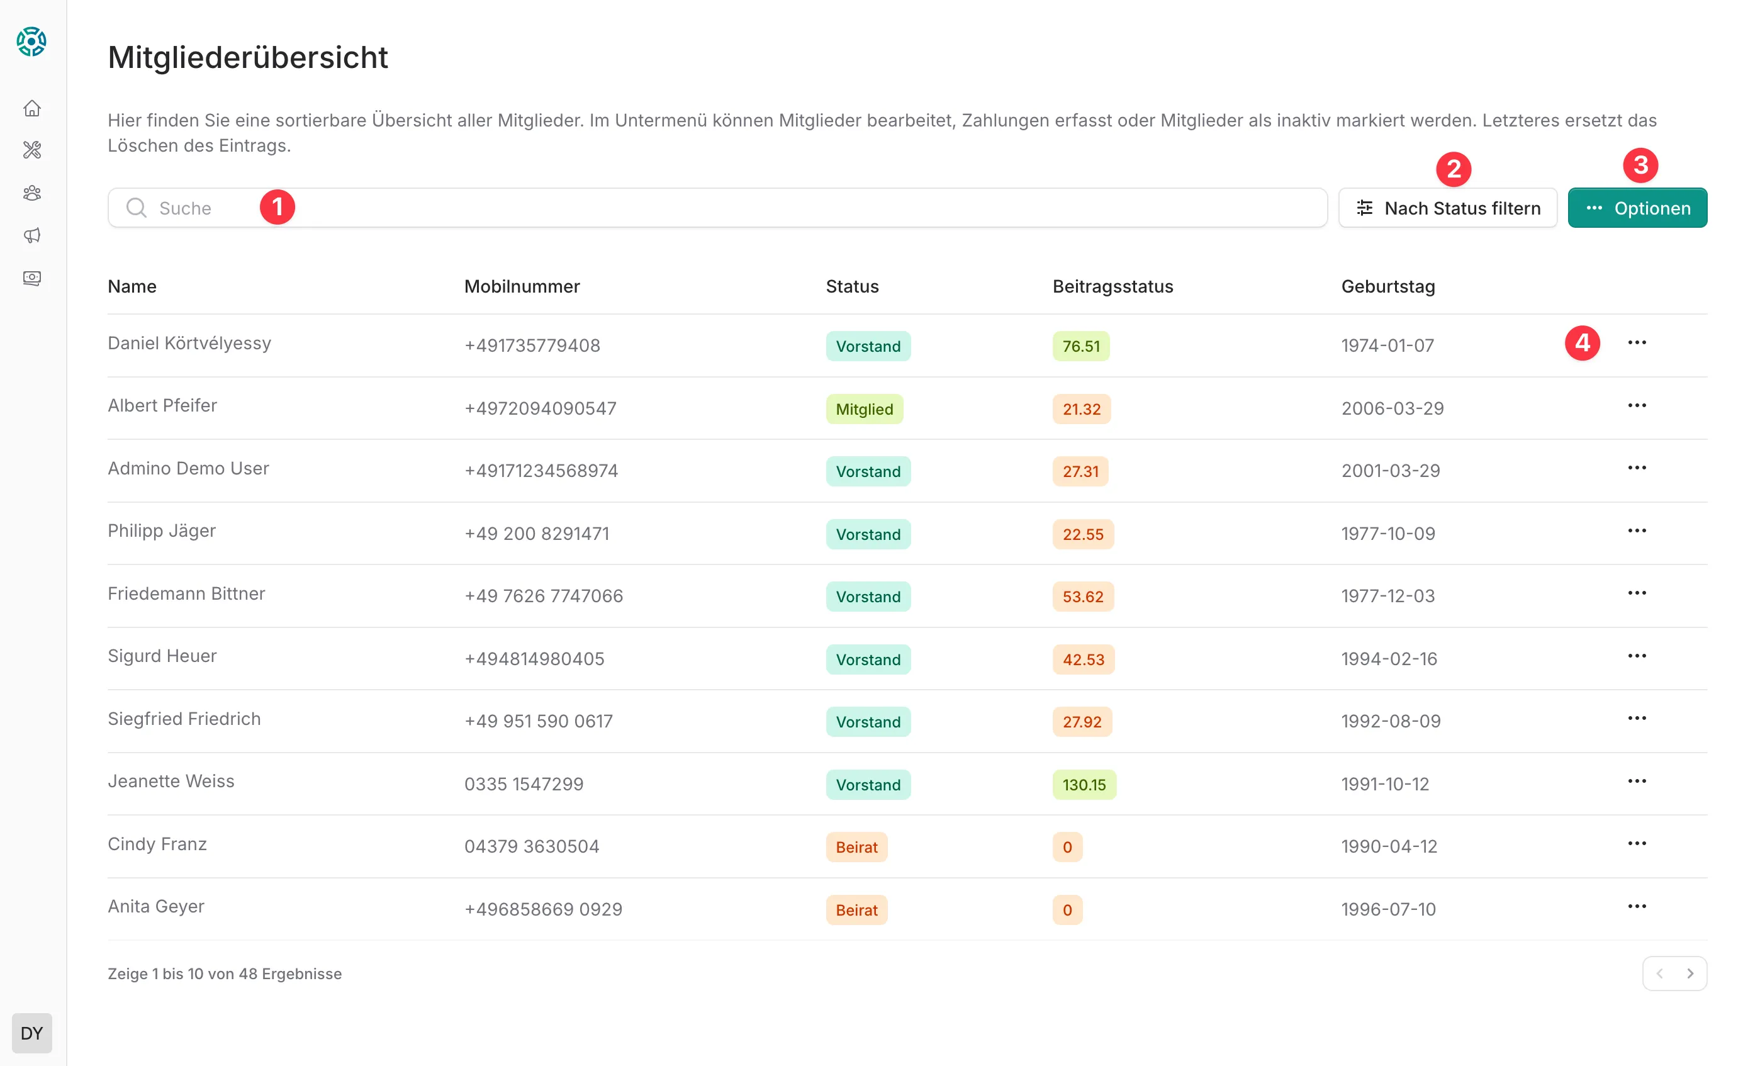Image resolution: width=1743 pixels, height=1066 pixels.
Task: Open the Nach Status filtern dropdown
Action: point(1447,208)
